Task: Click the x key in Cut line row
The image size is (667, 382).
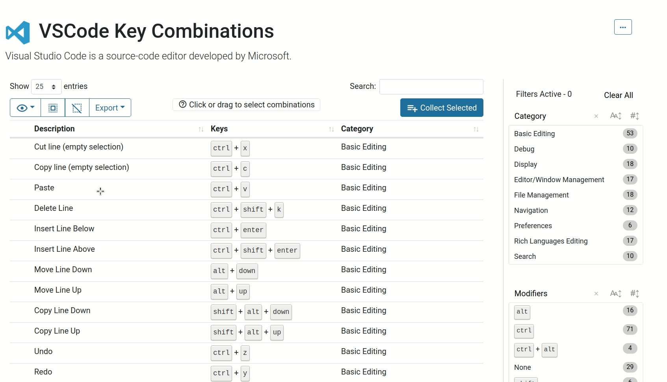Action: (245, 148)
